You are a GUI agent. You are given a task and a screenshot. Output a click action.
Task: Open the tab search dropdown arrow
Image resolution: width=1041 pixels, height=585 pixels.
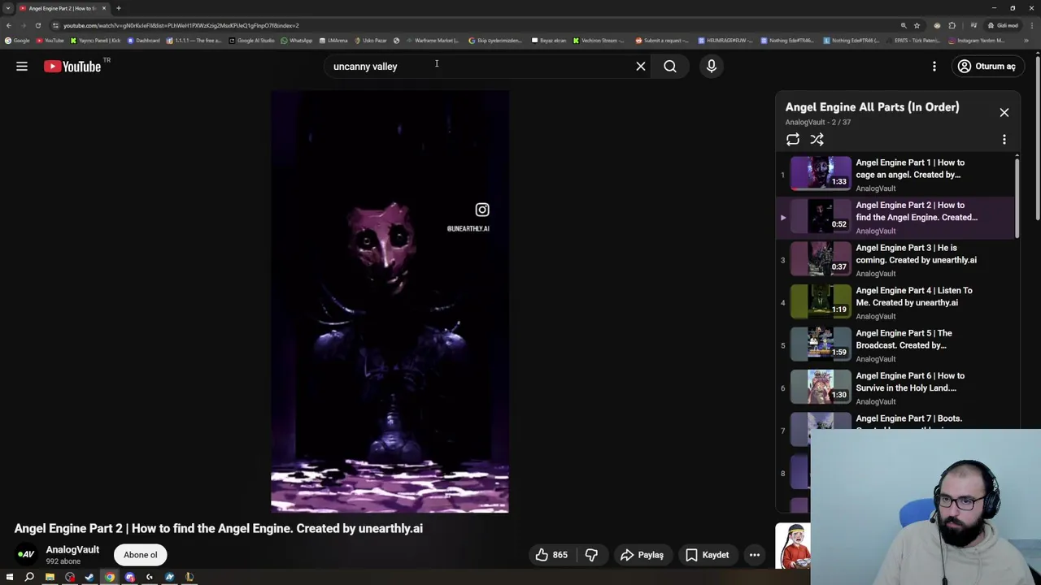[8, 8]
